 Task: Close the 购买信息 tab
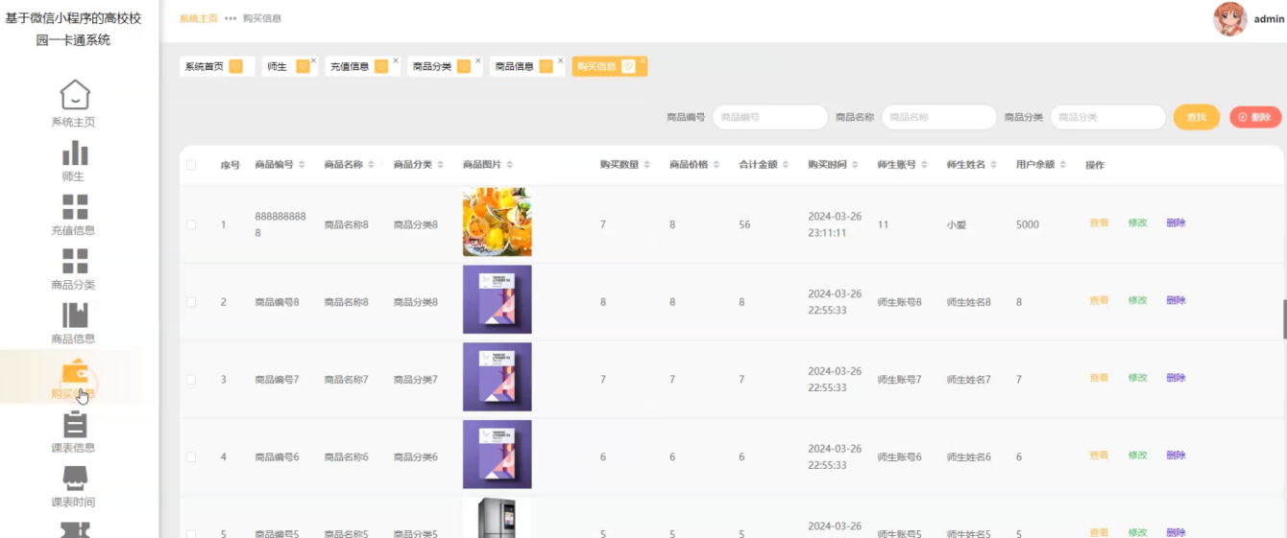643,60
